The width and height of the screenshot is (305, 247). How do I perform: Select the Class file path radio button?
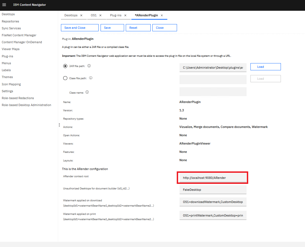coord(65,78)
